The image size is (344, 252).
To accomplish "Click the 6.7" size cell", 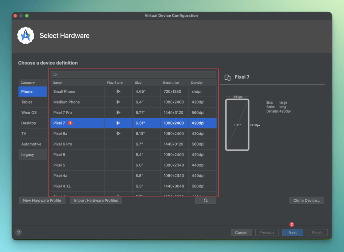I will click(147, 144).
